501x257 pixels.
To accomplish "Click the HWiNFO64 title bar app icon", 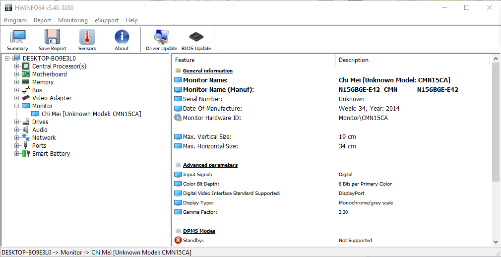I will tap(8, 7).
